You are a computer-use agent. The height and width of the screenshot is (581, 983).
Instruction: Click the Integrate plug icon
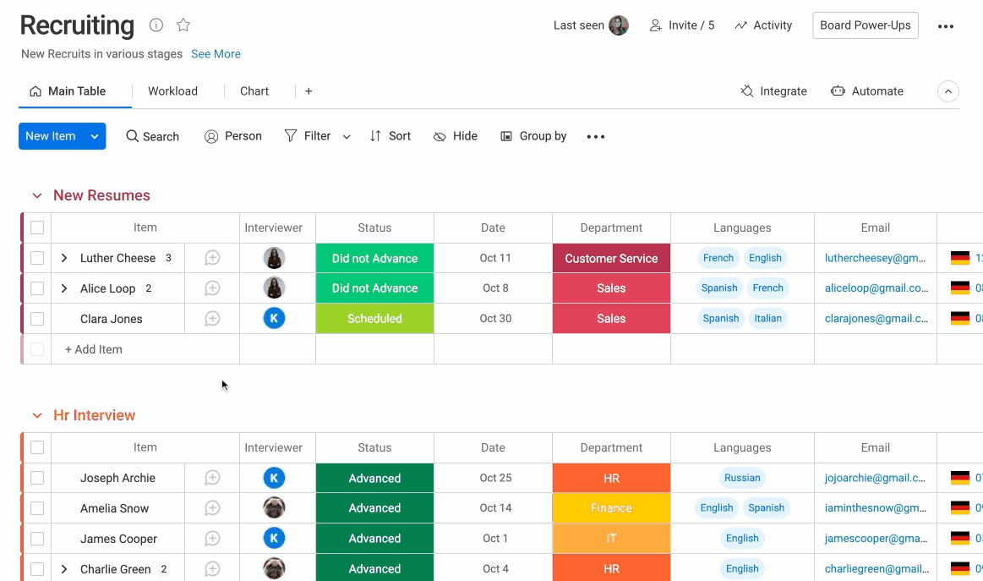click(747, 91)
